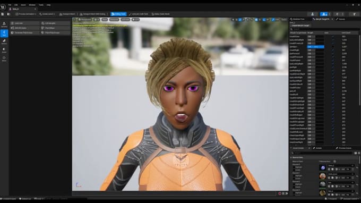Toggle the rotation snapping icon in viewport
361x203 pixels.
(264, 20)
